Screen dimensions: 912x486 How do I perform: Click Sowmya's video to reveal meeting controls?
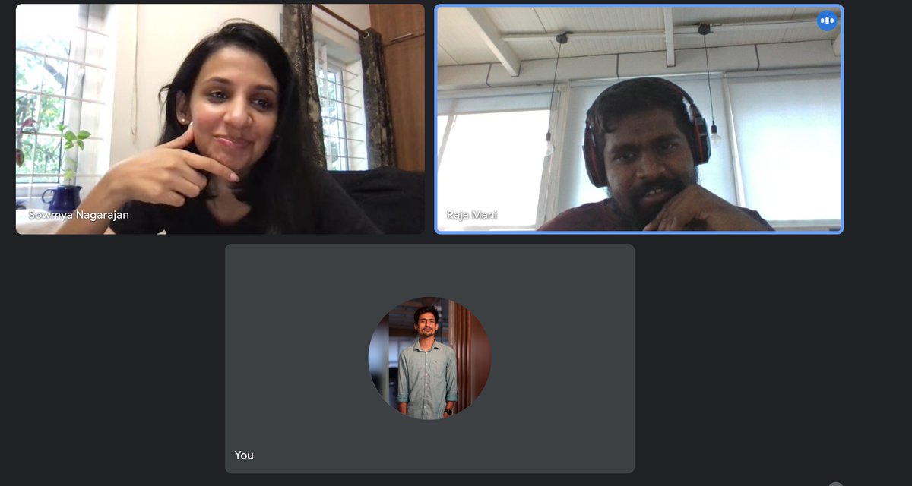tap(220, 118)
